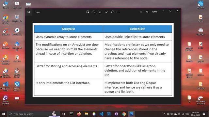Click the 100% zoom level value

pyautogui.click(x=154, y=12)
